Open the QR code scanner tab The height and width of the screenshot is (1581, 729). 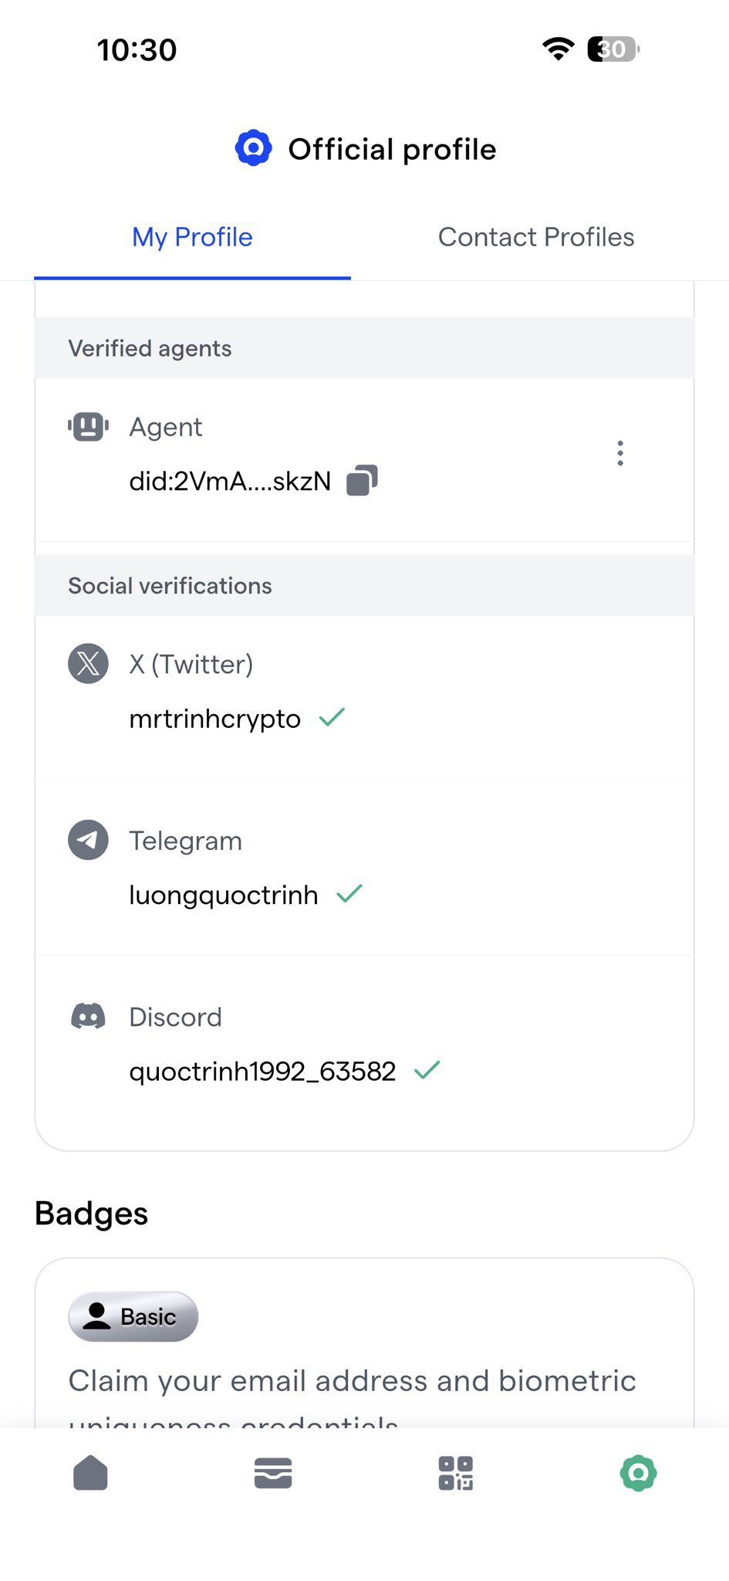(455, 1473)
